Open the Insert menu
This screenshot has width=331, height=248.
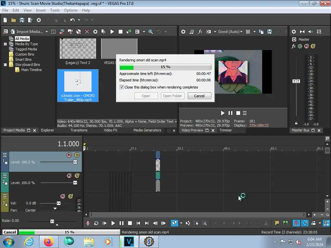(x=41, y=10)
